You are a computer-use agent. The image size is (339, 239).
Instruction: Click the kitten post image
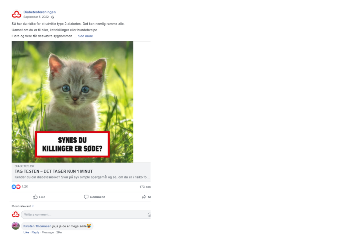(73, 102)
